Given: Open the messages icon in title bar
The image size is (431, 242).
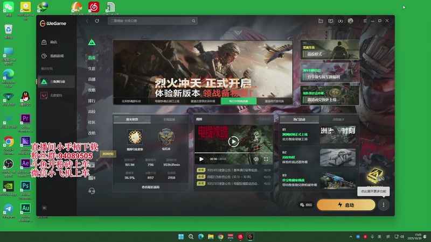Looking at the screenshot, I should tap(331, 21).
